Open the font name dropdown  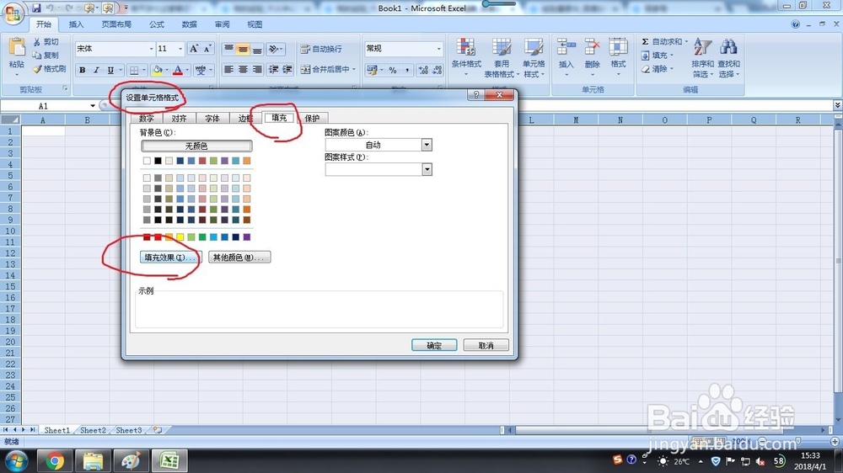click(151, 48)
